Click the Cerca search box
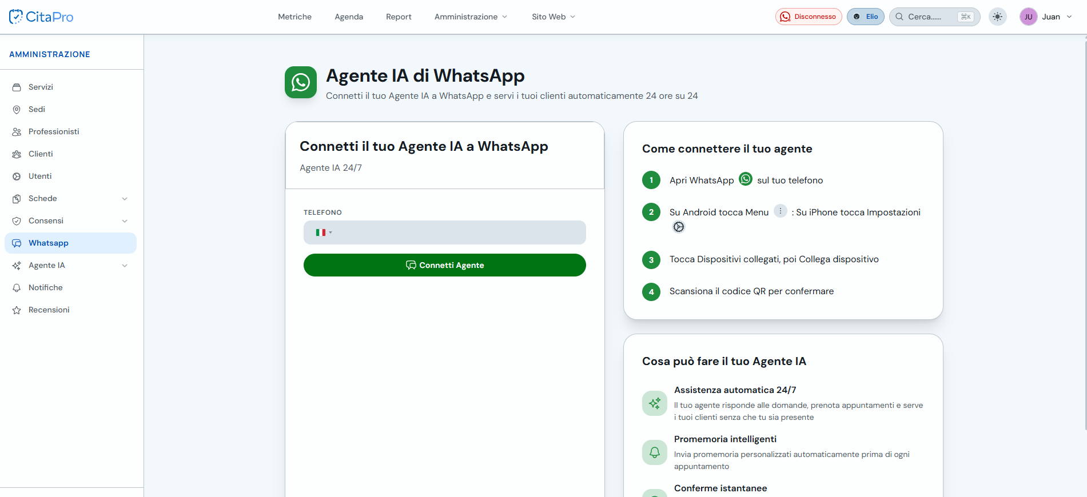The height and width of the screenshot is (497, 1087). pyautogui.click(x=935, y=17)
